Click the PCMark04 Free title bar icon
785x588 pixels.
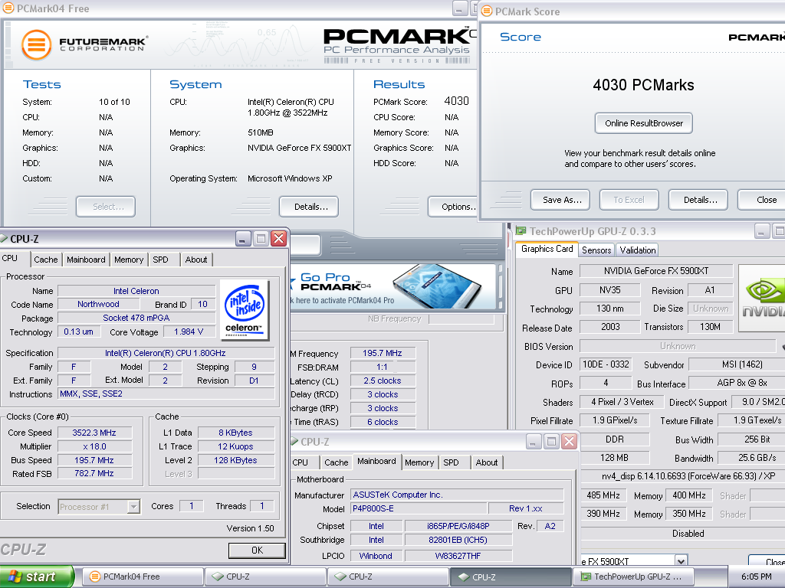click(8, 8)
